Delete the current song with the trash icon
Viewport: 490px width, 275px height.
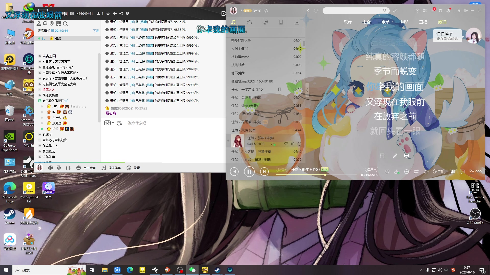(293, 144)
